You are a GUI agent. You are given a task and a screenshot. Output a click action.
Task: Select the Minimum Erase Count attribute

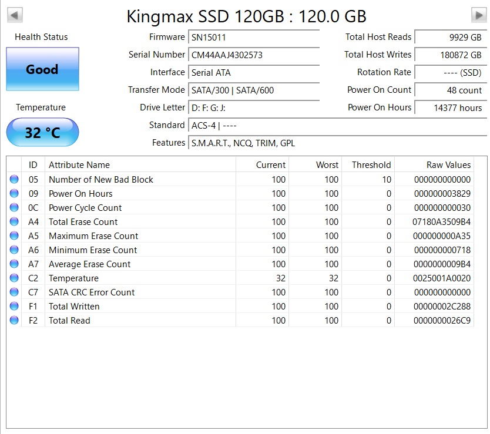(x=93, y=250)
